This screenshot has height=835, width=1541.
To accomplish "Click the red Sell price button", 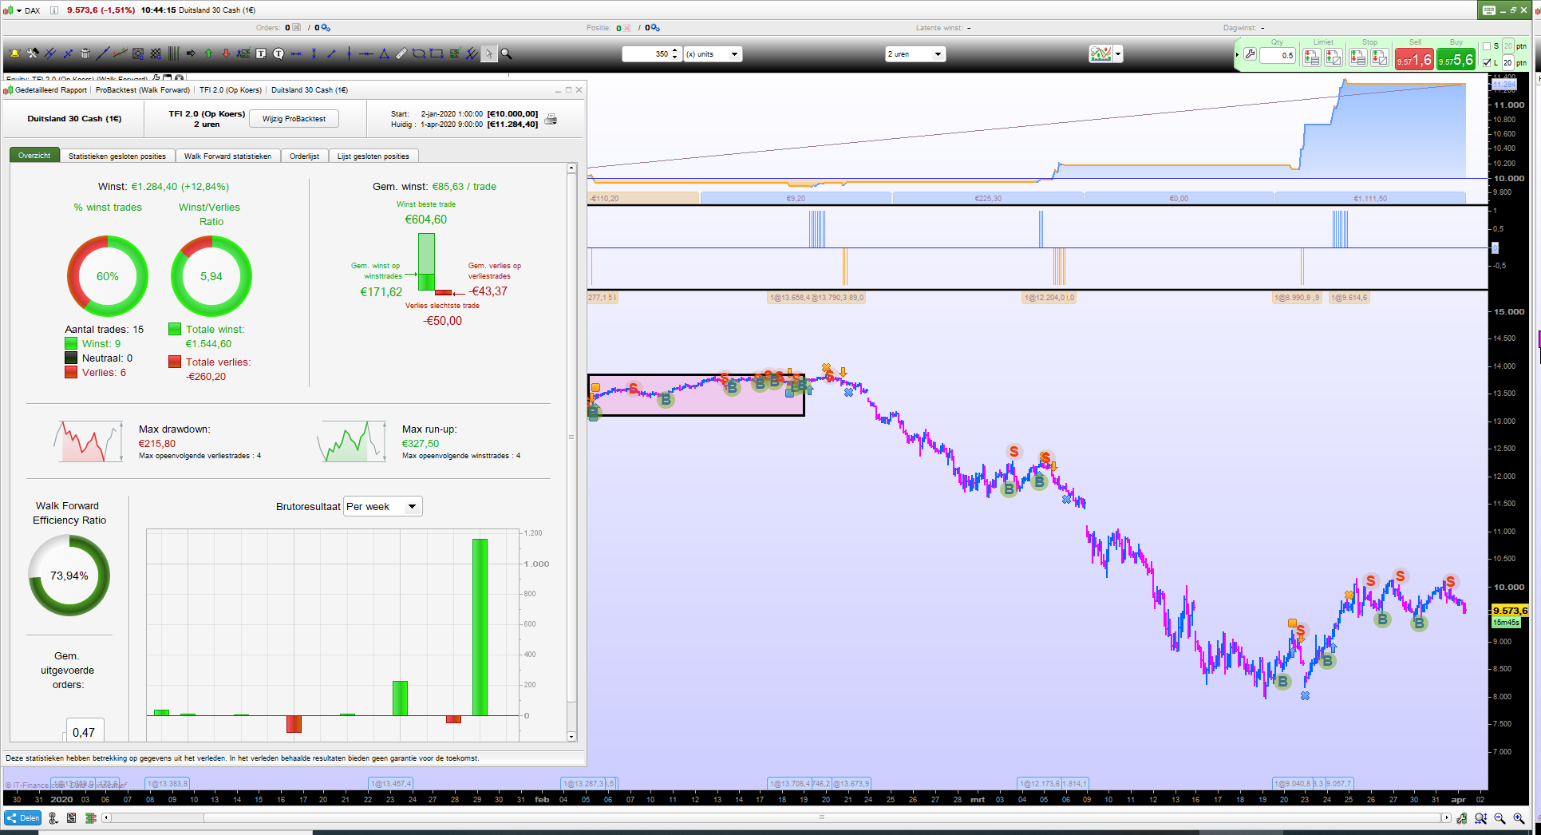I will pos(1414,60).
